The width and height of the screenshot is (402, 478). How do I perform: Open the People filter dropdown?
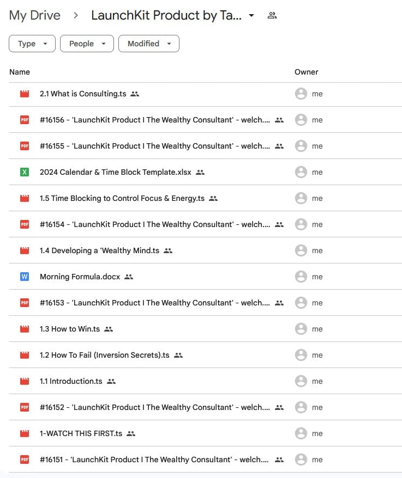(x=87, y=44)
